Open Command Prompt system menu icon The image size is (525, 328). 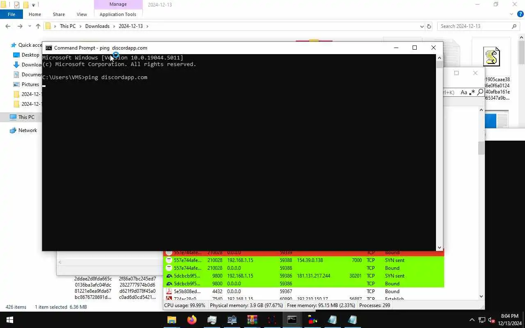[x=48, y=48]
